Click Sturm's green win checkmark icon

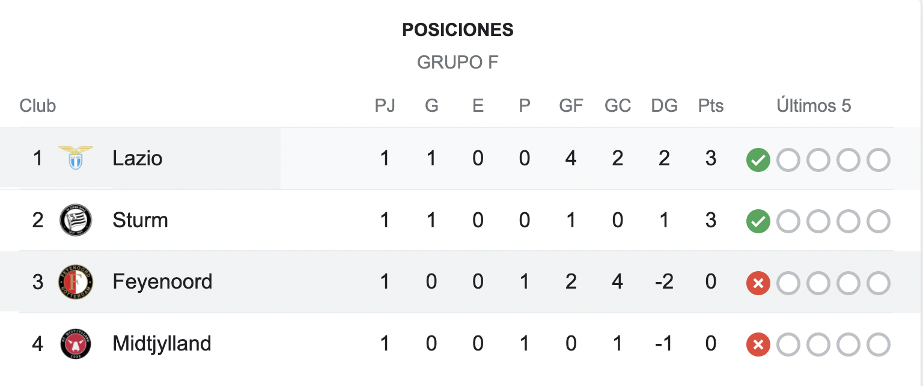coord(758,222)
